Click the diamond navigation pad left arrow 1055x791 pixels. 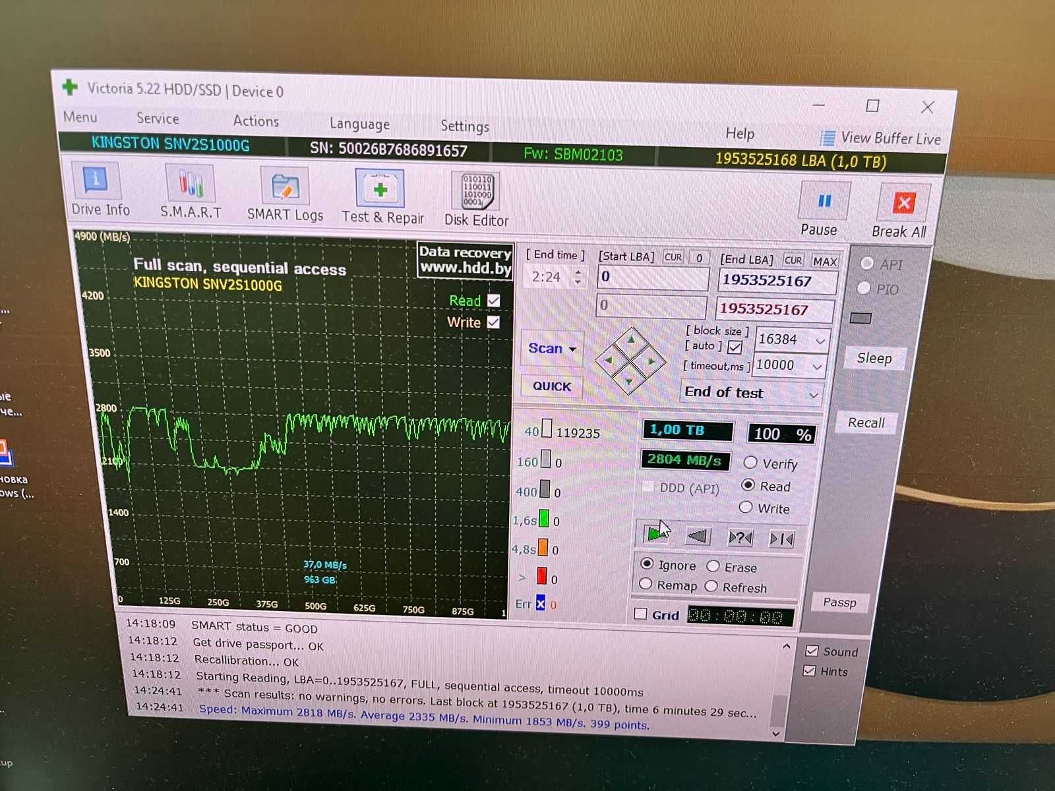pyautogui.click(x=609, y=360)
